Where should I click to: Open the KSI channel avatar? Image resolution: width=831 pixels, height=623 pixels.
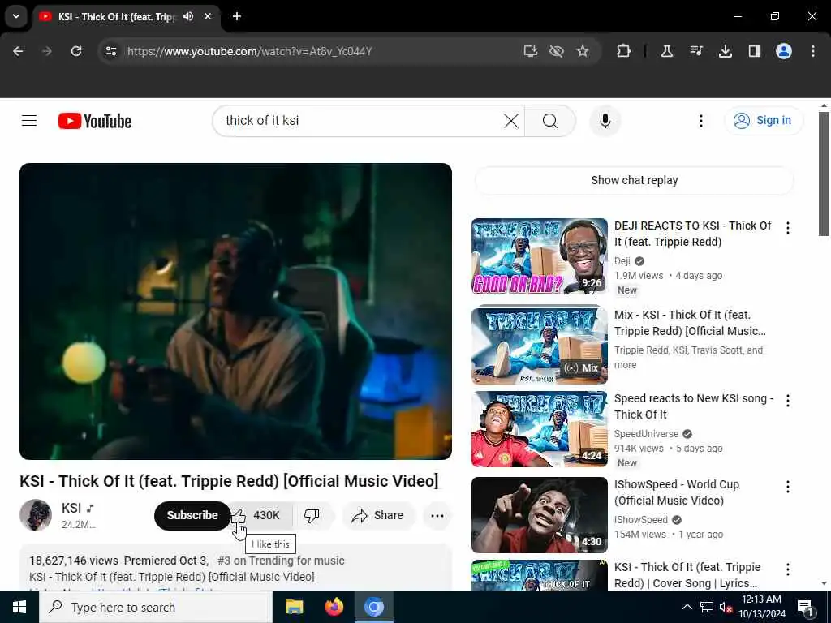click(36, 515)
